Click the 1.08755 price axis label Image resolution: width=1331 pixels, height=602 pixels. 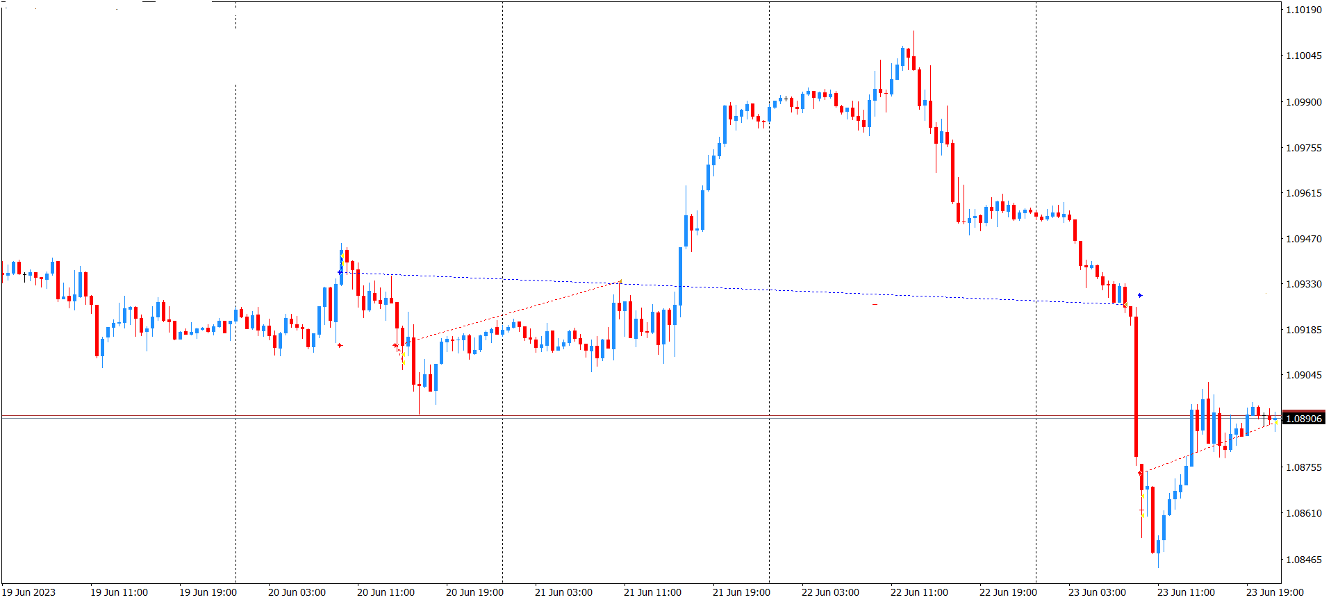[1304, 467]
